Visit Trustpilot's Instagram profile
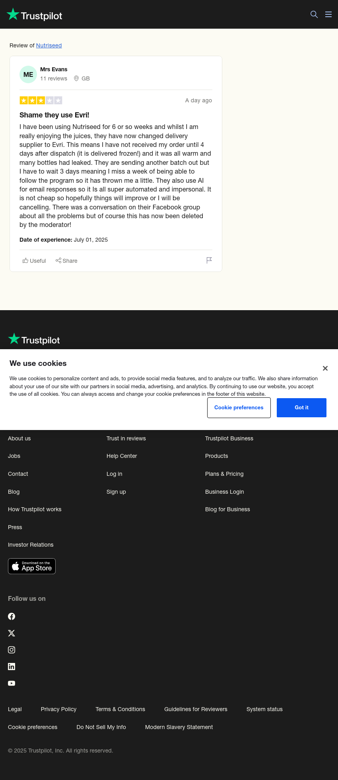338x780 pixels. click(12, 650)
